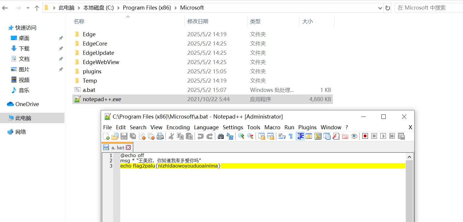Viewport: 463px width, 222px height.
Task: Show the Function List panel
Action: (336, 136)
